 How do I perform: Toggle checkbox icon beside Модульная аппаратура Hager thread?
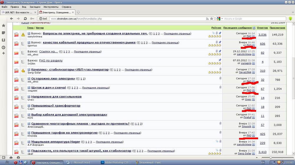29,142
